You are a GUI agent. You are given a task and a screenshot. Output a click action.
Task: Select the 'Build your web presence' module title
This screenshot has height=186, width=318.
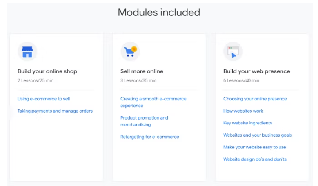tap(256, 71)
